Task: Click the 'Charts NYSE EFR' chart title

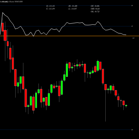Action: (x=16, y=2)
